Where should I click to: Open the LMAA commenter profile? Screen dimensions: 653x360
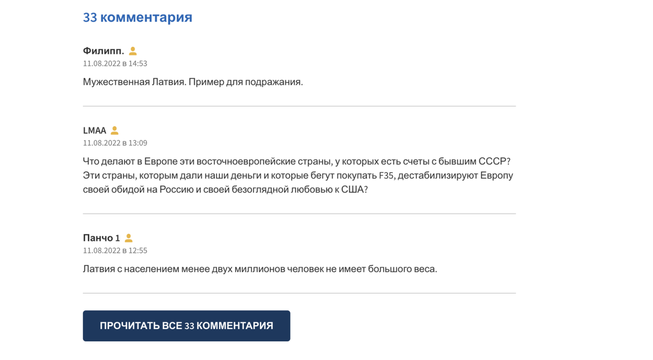tap(94, 131)
